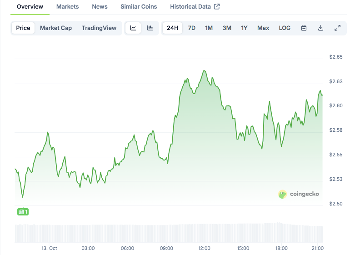This screenshot has width=355, height=255.
Task: Open Historical Data external link
Action: [195, 7]
